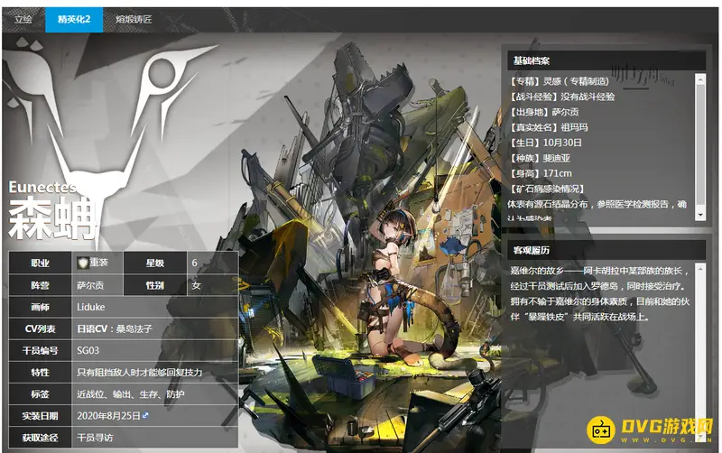Click the Eunectes name title
Image resolution: width=722 pixels, height=453 pixels.
click(42, 187)
